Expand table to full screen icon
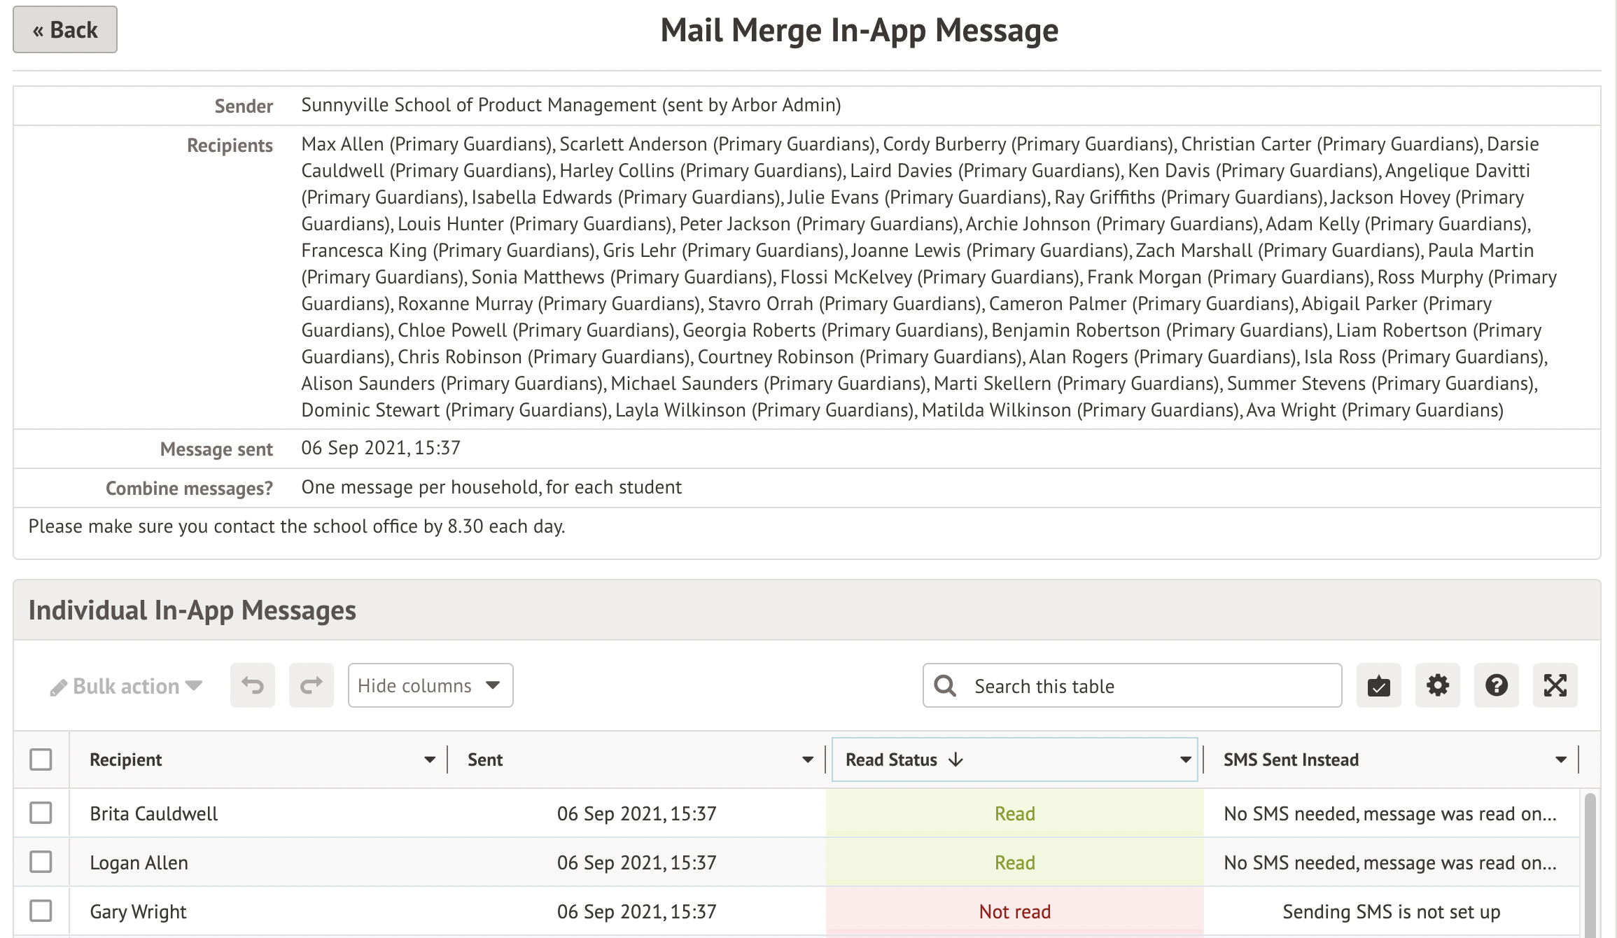This screenshot has width=1617, height=938. pyautogui.click(x=1555, y=685)
